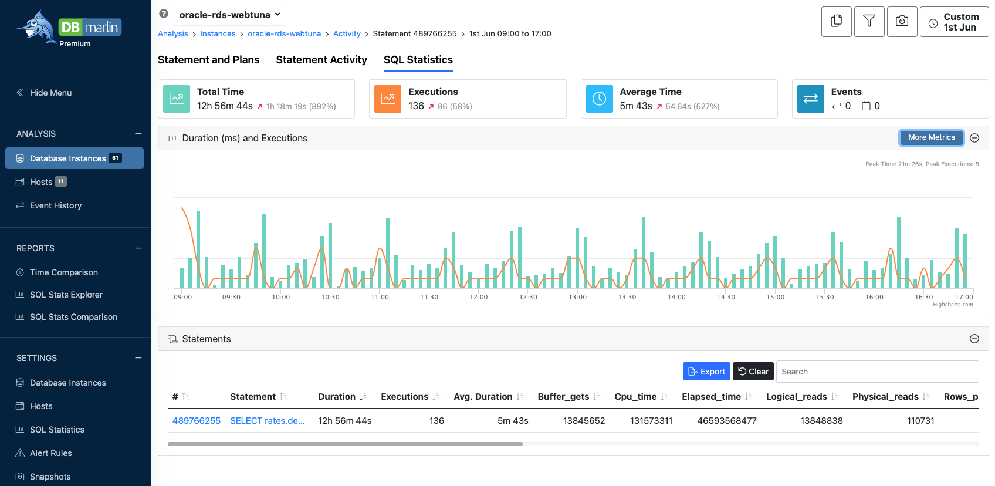Viewport: 995px width, 486px height.
Task: Sort by Physical_reads column icon
Action: [x=927, y=397]
